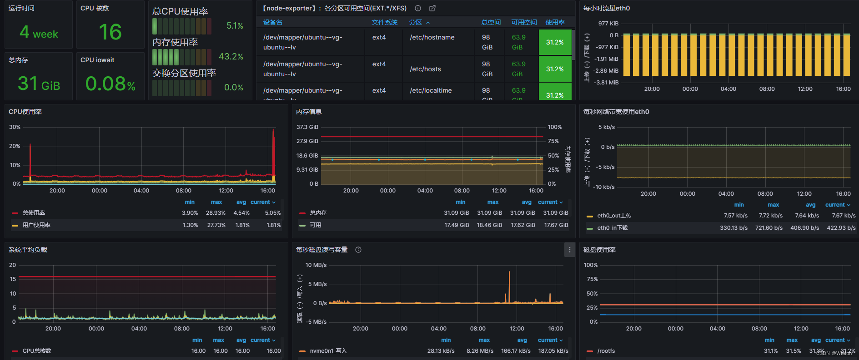859x360 pixels.
Task: Open the 每秒网络带宽使用eth0 panel title menu
Action: [616, 112]
